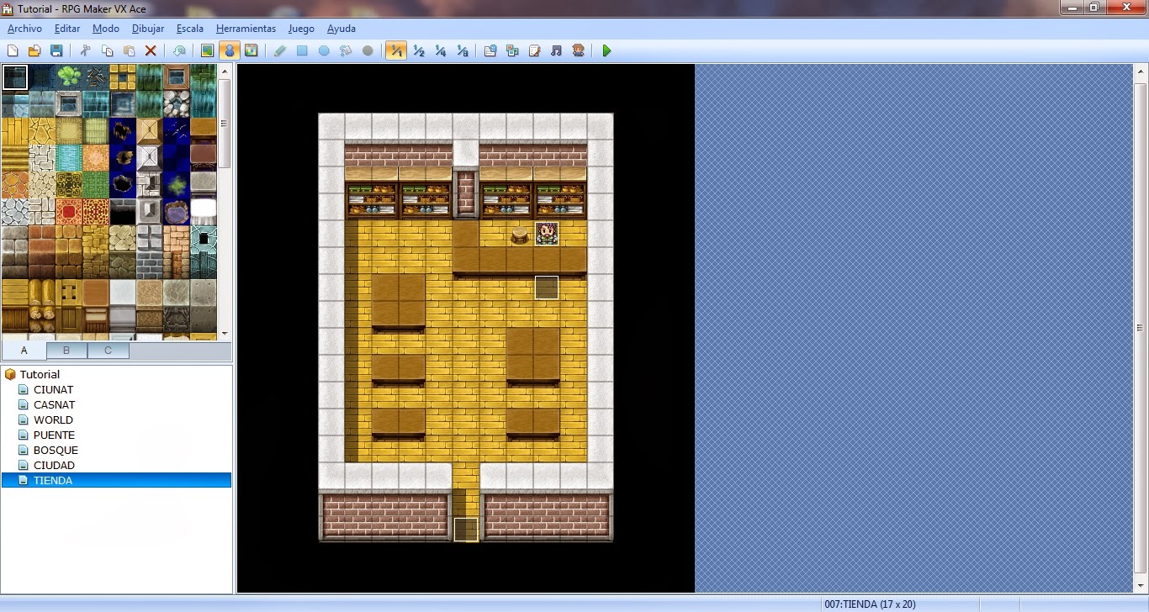
Task: Open the game Database
Action: coord(490,50)
